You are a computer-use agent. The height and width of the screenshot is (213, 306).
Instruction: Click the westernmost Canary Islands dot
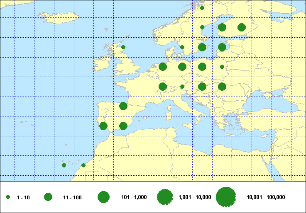[x=64, y=165]
